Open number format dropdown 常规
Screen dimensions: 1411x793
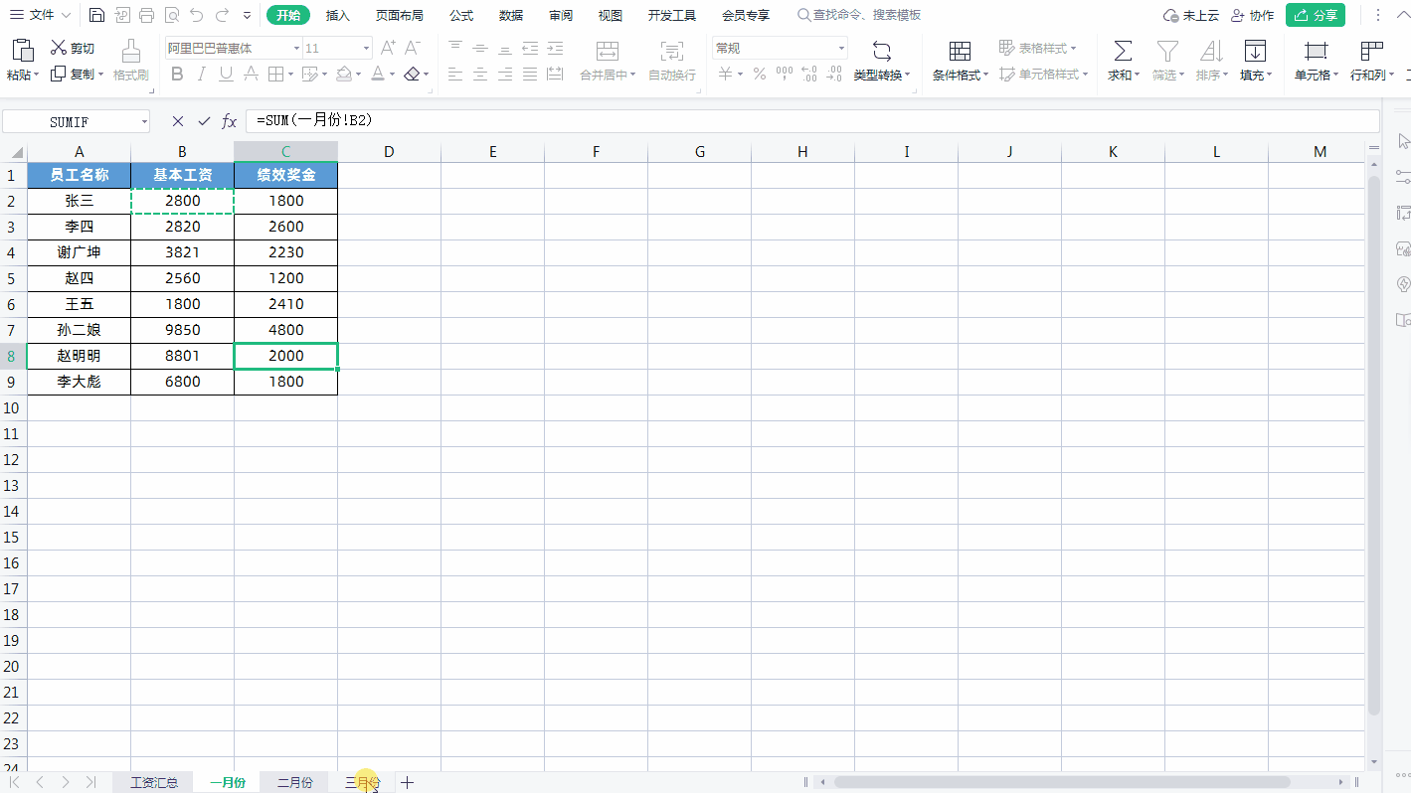pyautogui.click(x=841, y=48)
